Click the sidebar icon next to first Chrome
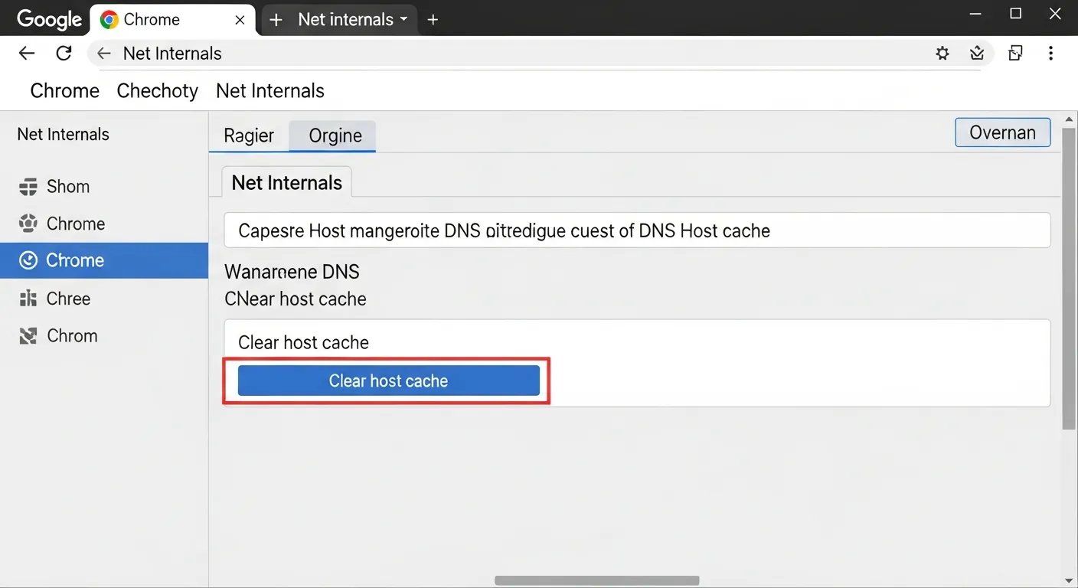This screenshot has height=588, width=1078. tap(28, 224)
